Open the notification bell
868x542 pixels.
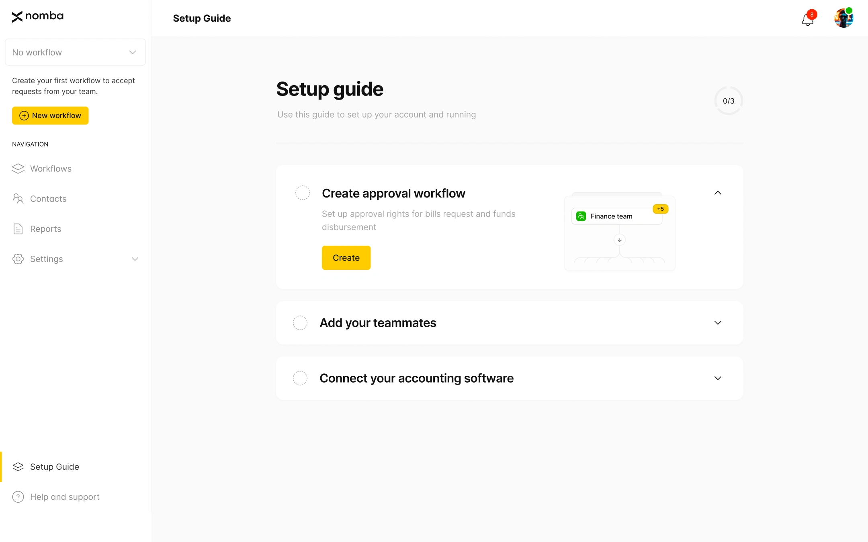(x=807, y=19)
